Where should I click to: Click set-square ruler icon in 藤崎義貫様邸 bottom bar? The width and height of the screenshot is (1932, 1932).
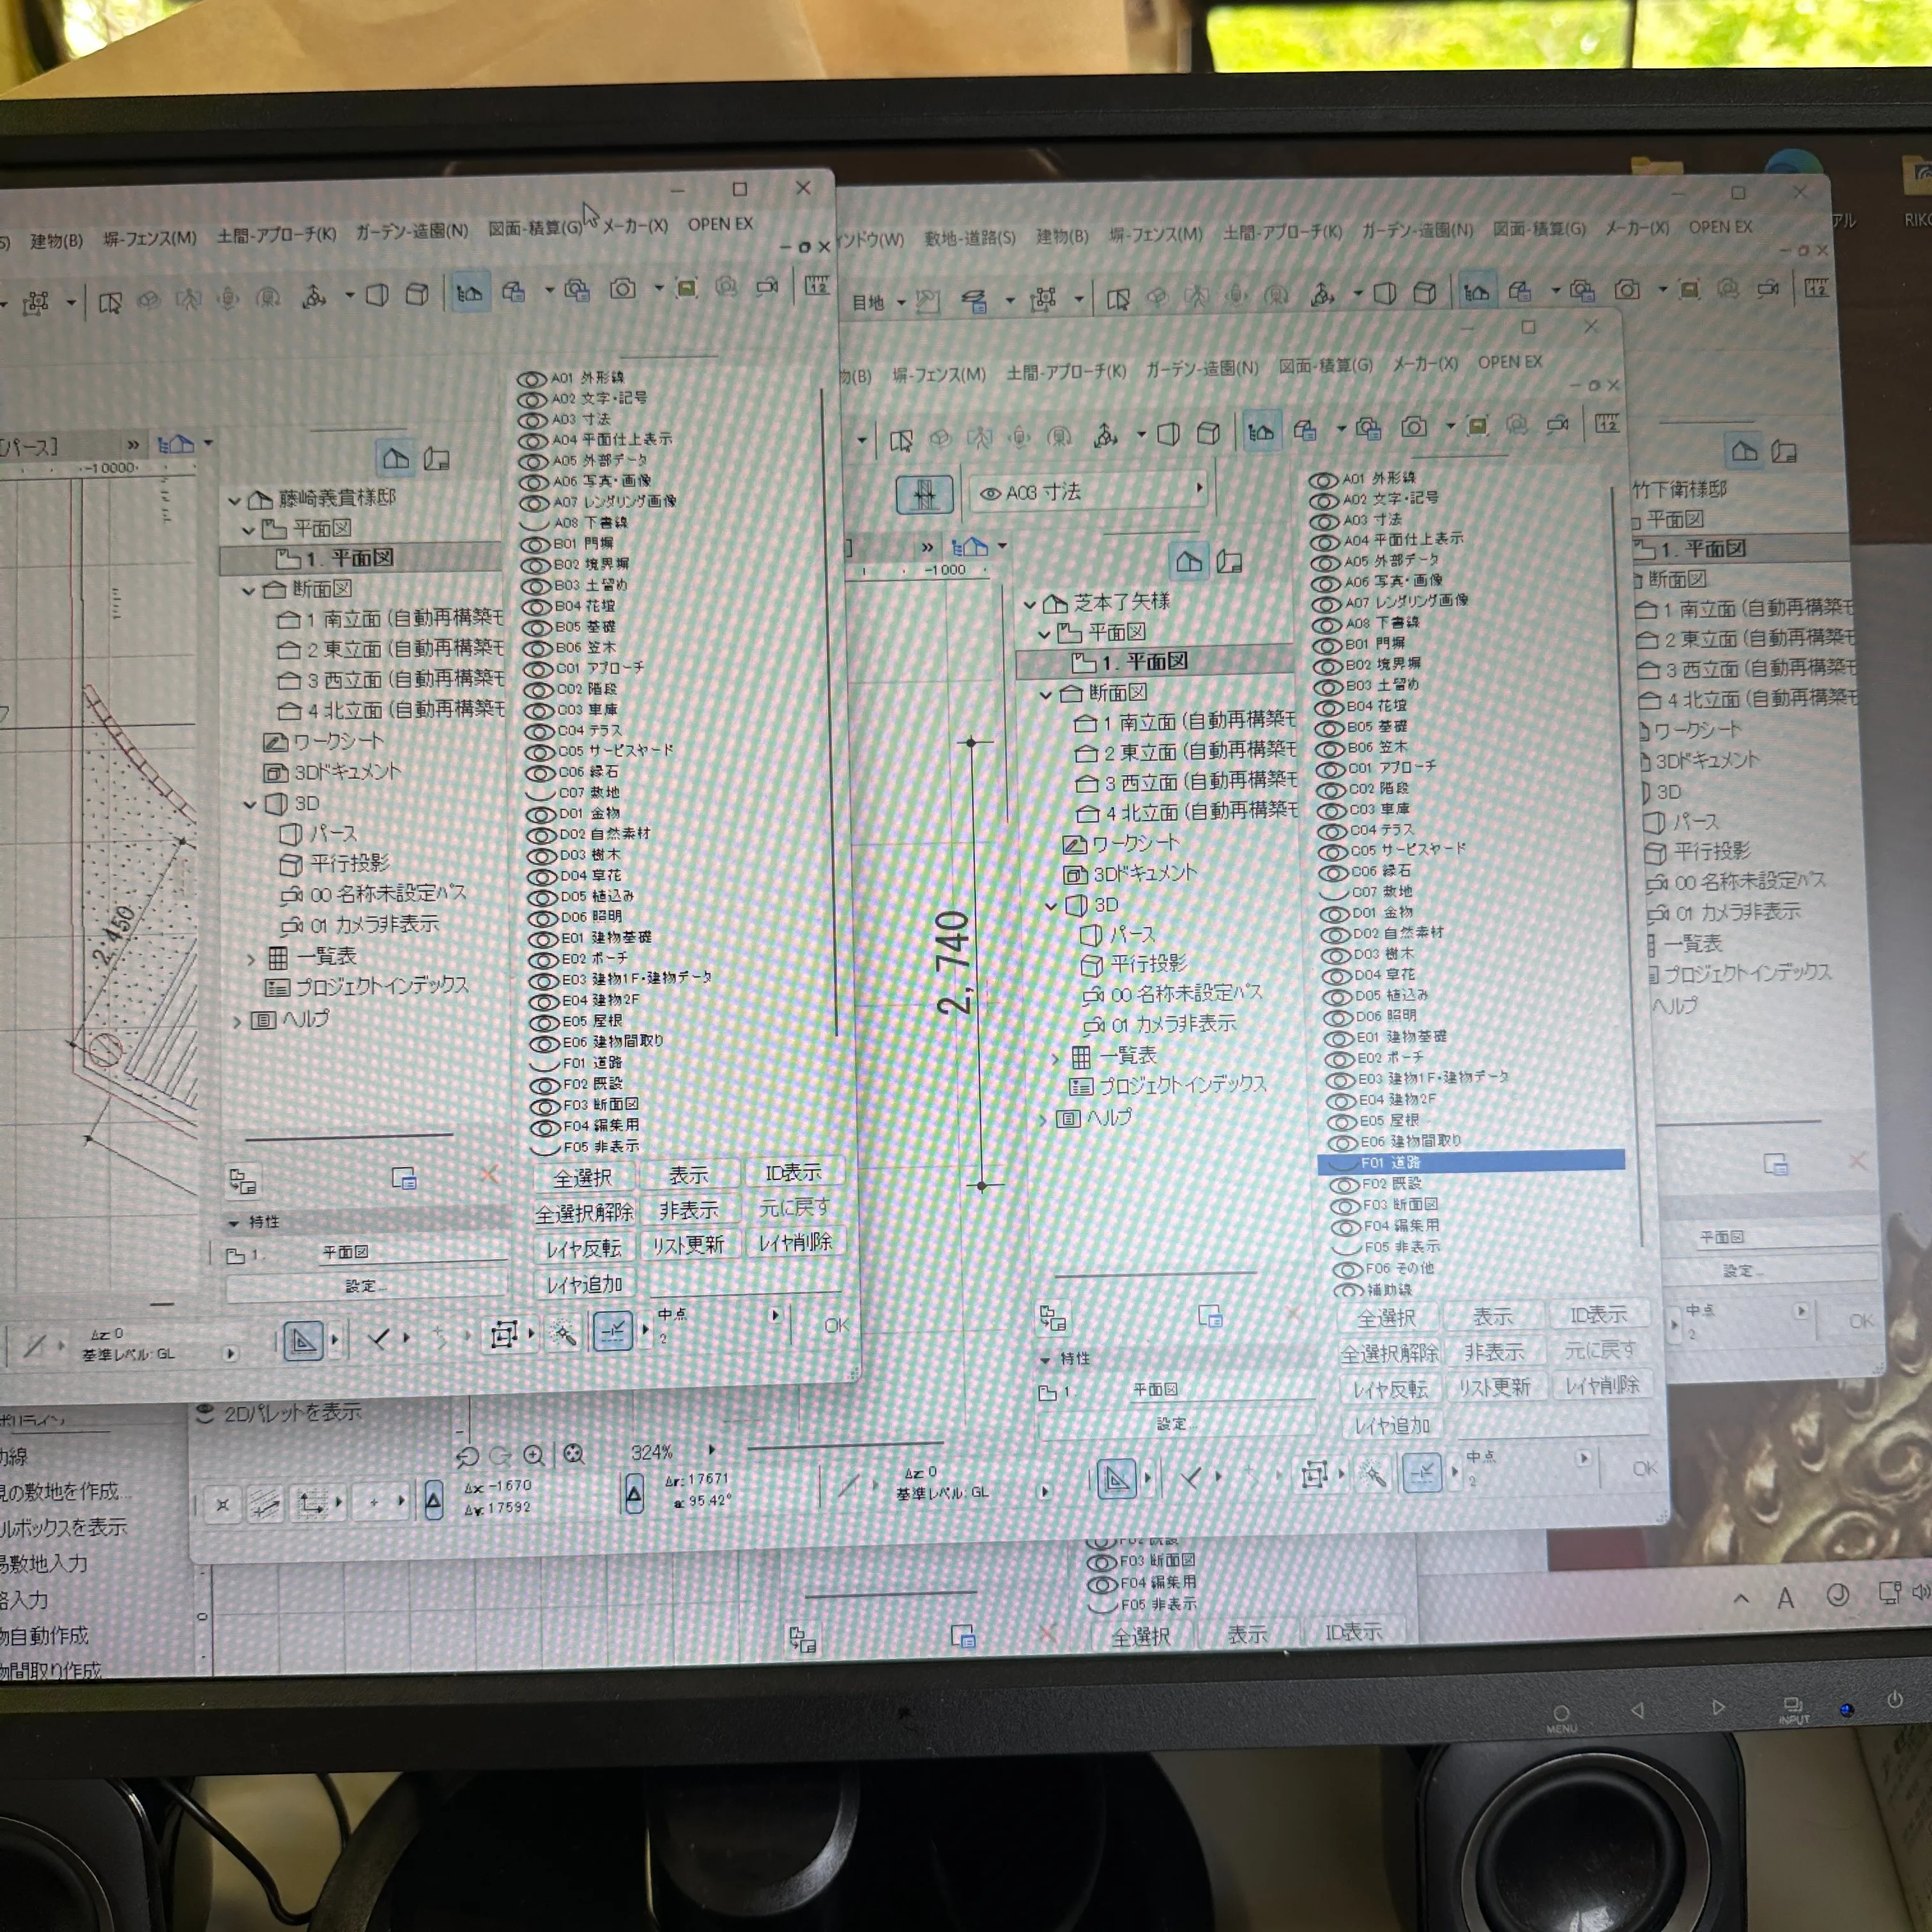coord(303,1340)
